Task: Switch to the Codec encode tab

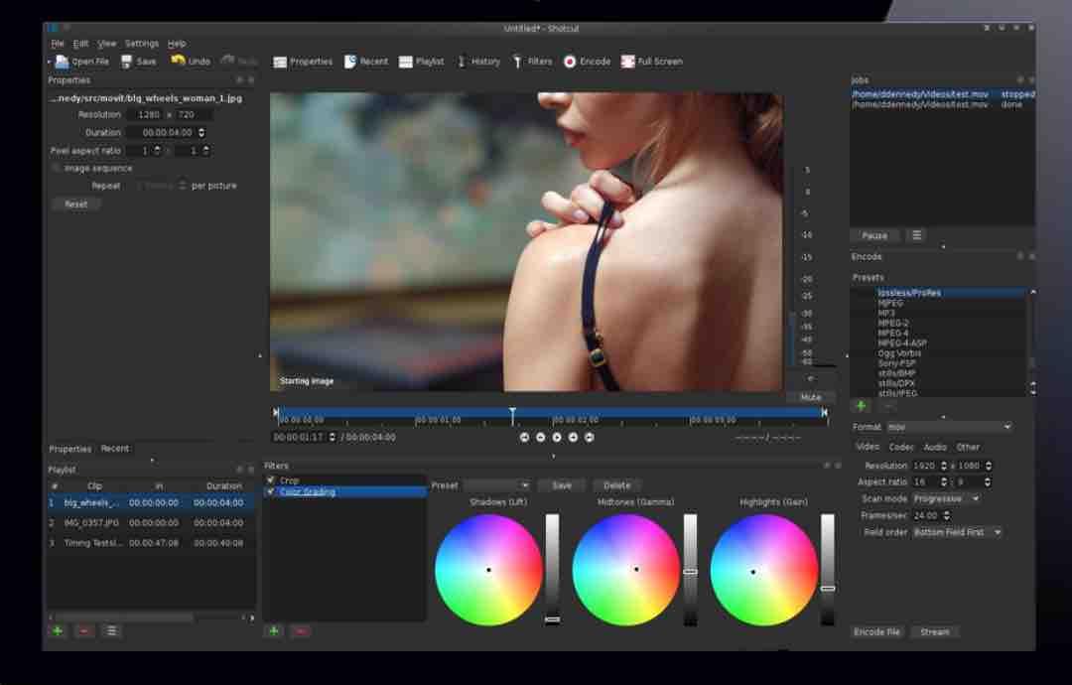Action: [901, 447]
